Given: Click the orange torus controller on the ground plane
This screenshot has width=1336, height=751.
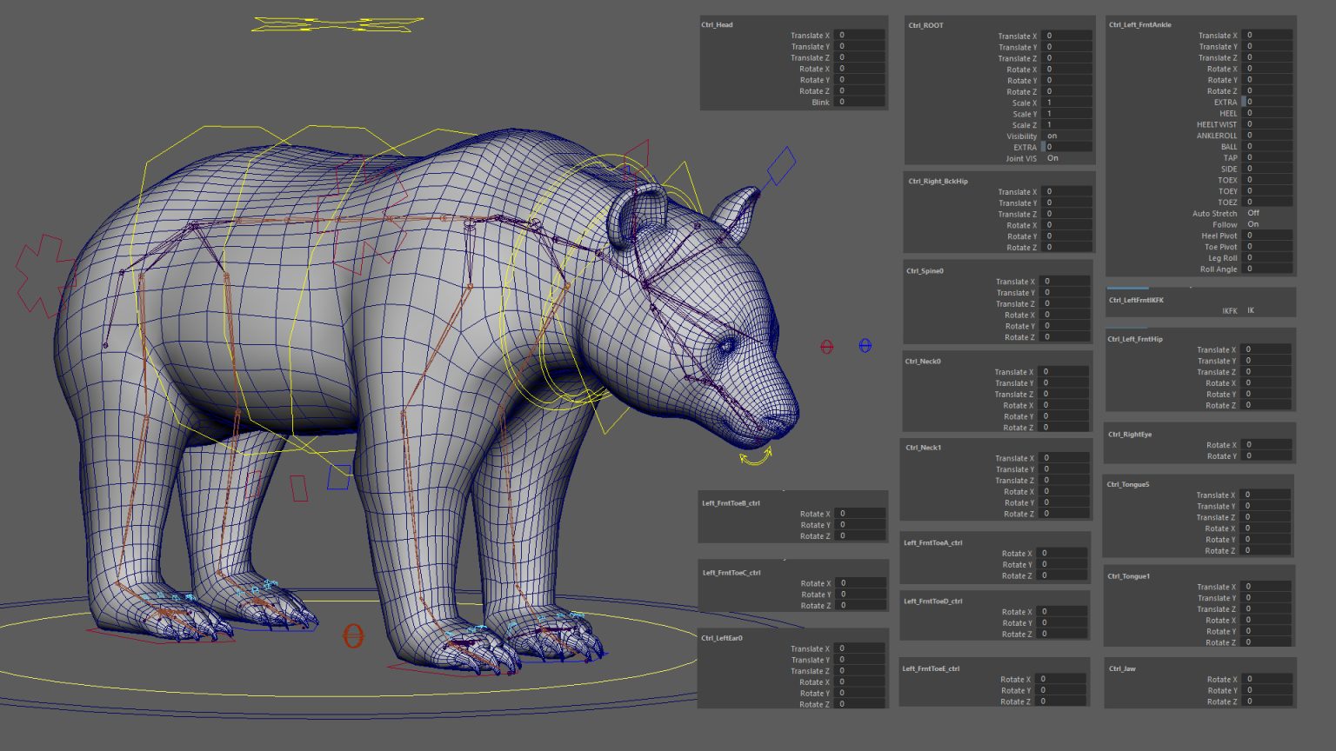Looking at the screenshot, I should click(353, 636).
